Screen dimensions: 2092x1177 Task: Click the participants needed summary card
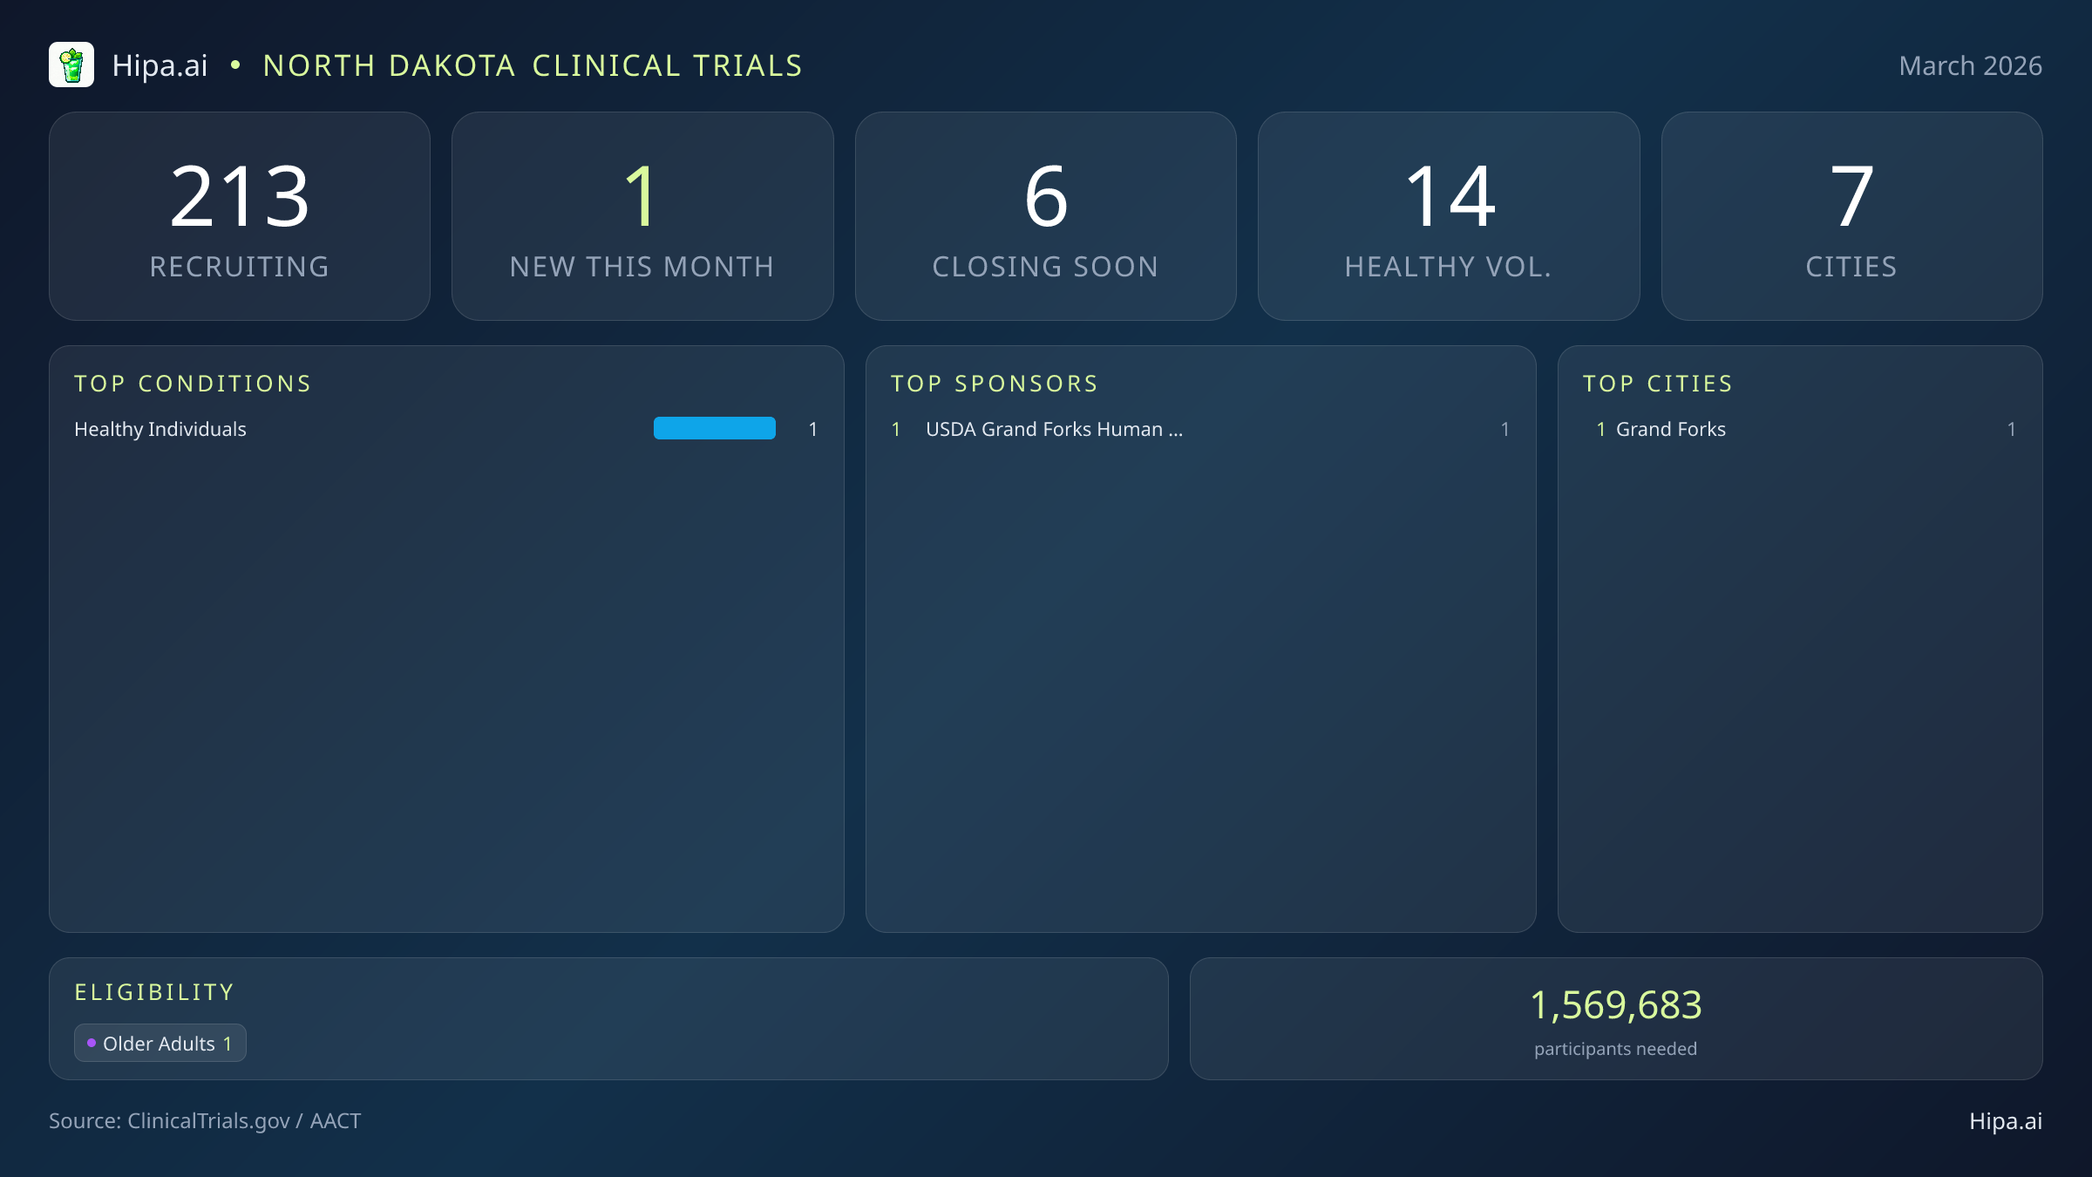pyautogui.click(x=1614, y=1018)
